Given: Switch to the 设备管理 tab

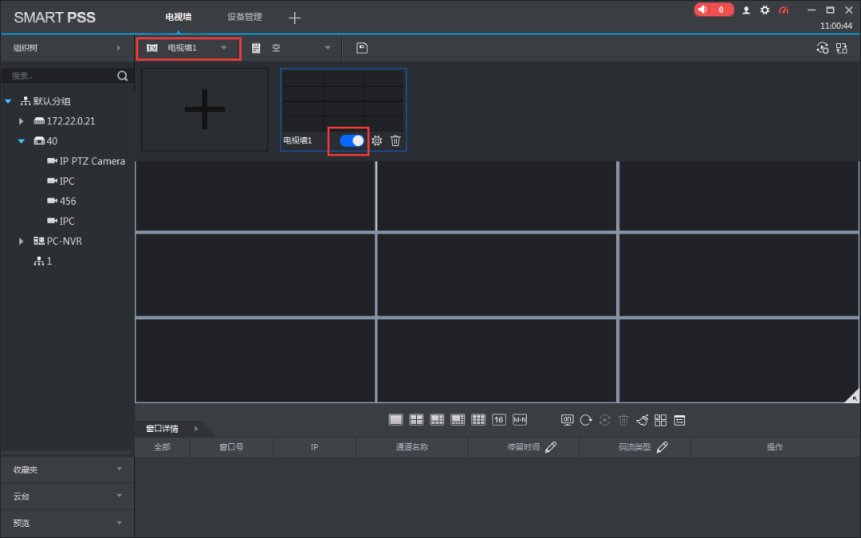Looking at the screenshot, I should click(244, 17).
